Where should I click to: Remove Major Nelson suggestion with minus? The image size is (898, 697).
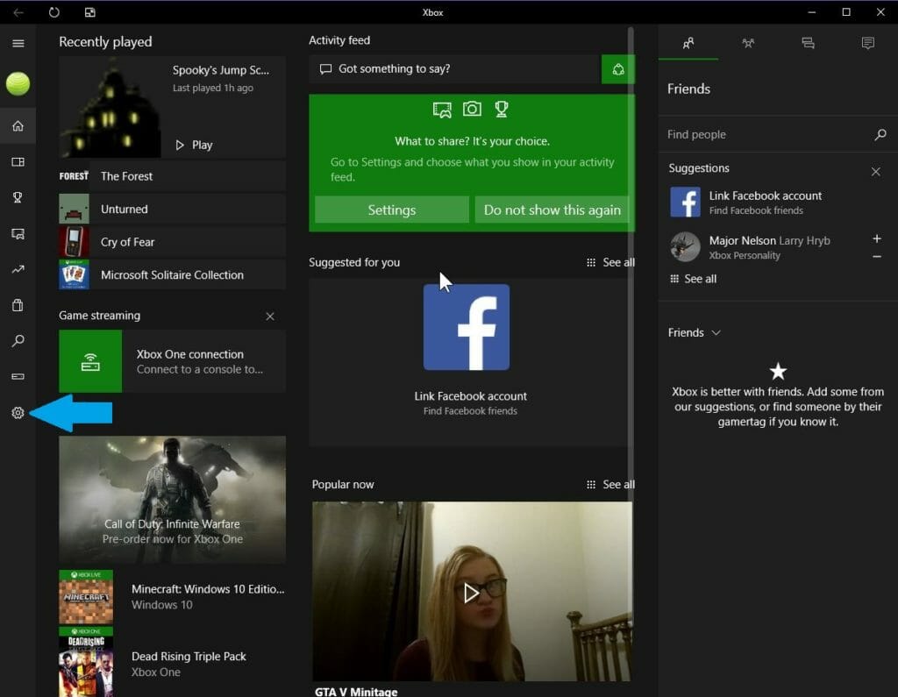(876, 256)
